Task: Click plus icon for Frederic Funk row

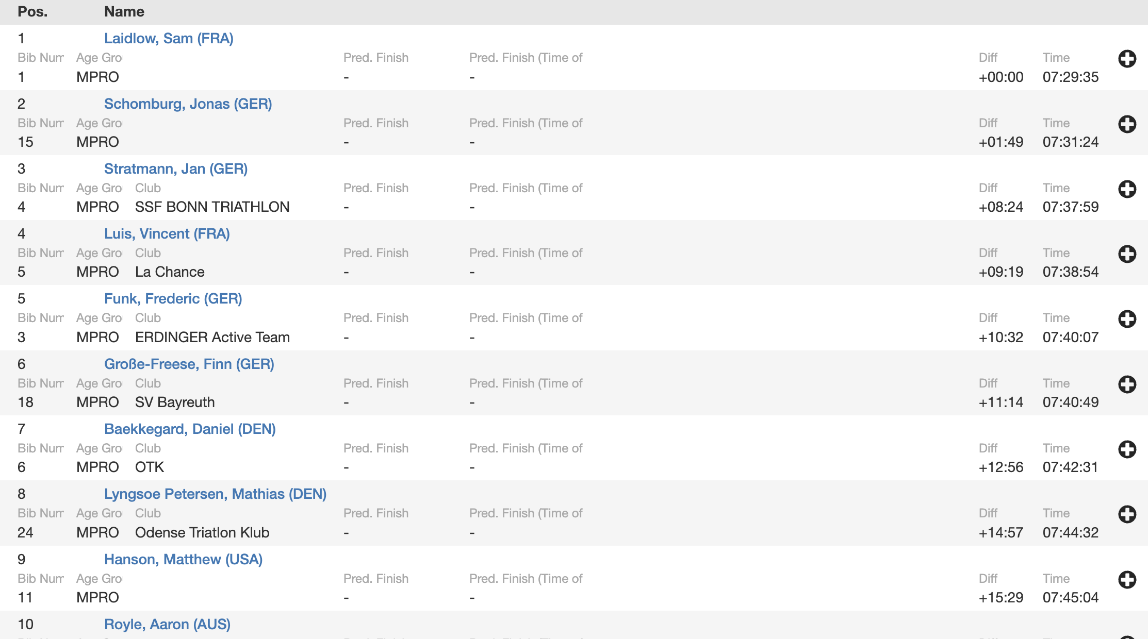Action: point(1127,319)
